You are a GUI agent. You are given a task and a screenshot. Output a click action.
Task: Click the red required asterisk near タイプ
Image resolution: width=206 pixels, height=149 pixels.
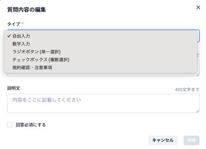click(x=22, y=24)
